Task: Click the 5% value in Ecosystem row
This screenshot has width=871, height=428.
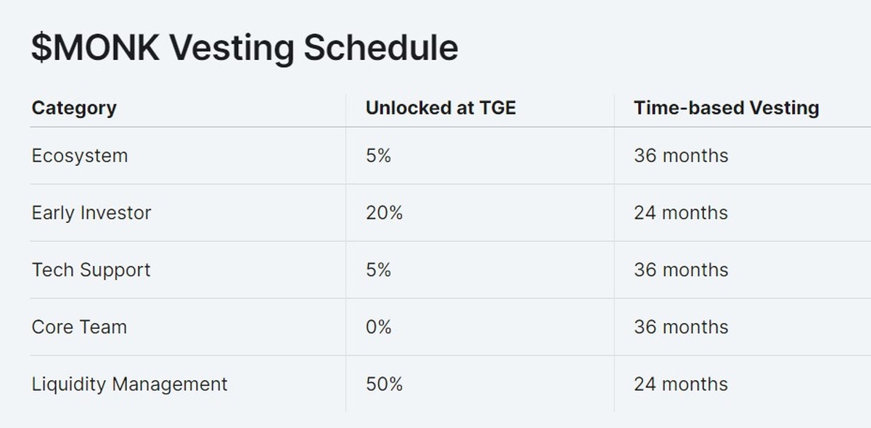Action: coord(378,156)
